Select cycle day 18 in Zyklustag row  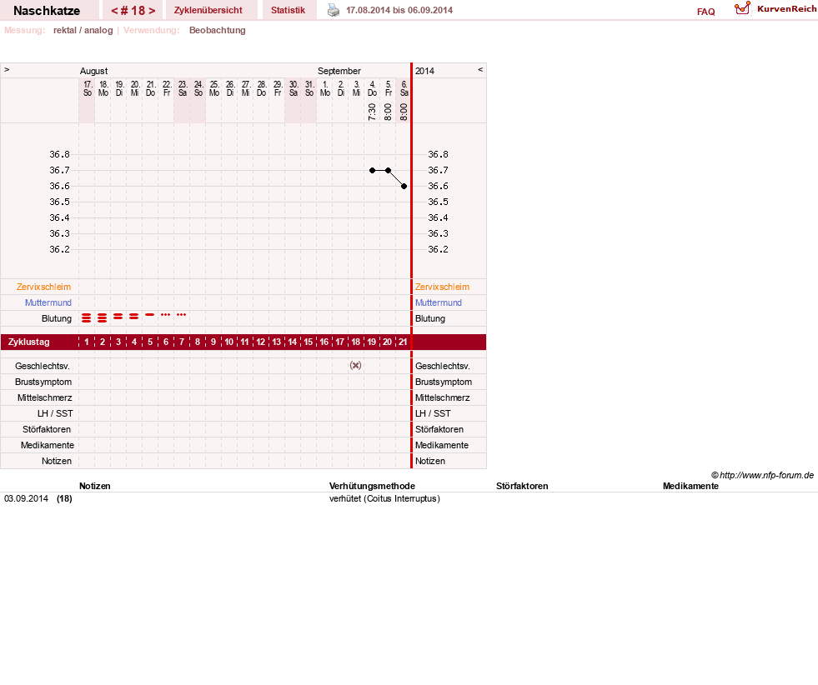tap(356, 342)
